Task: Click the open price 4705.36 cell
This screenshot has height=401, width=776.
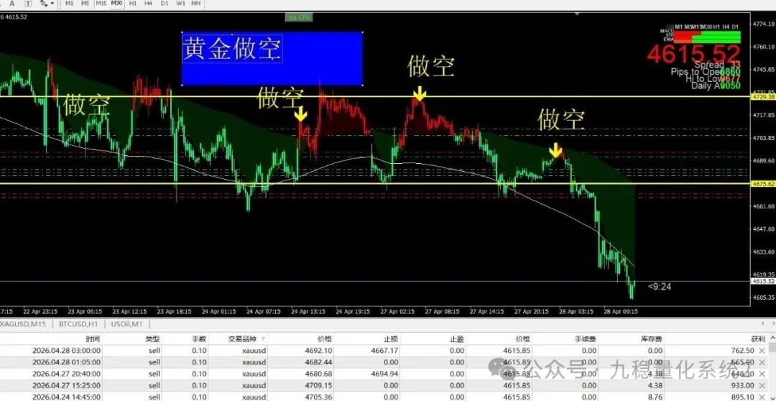Action: click(x=318, y=397)
